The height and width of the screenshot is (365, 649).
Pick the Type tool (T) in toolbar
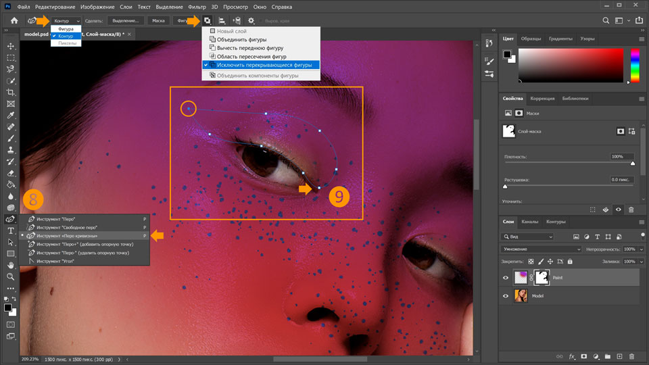(11, 230)
